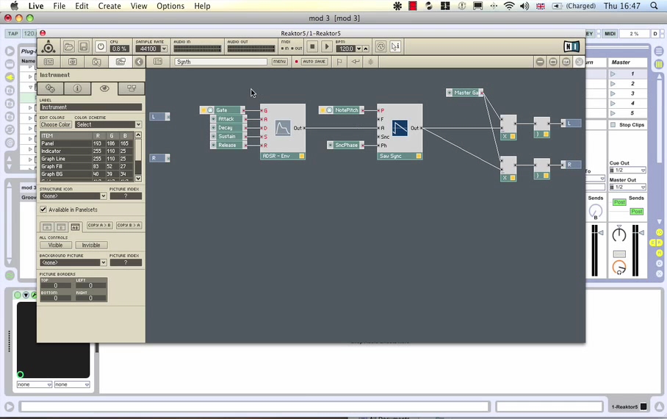
Task: Switch to panel view icon
Action: coord(158,62)
